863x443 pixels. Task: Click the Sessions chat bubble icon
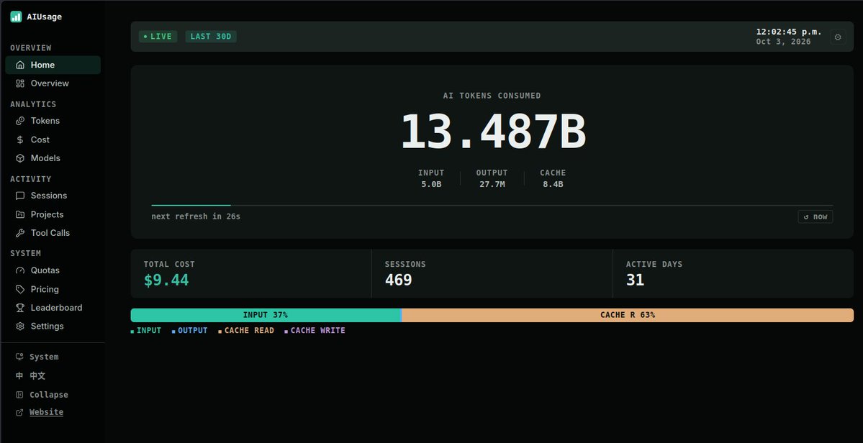[20, 196]
